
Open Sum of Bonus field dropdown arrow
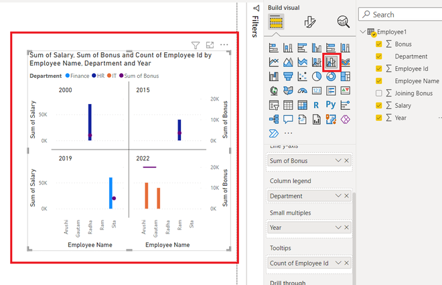click(x=338, y=160)
